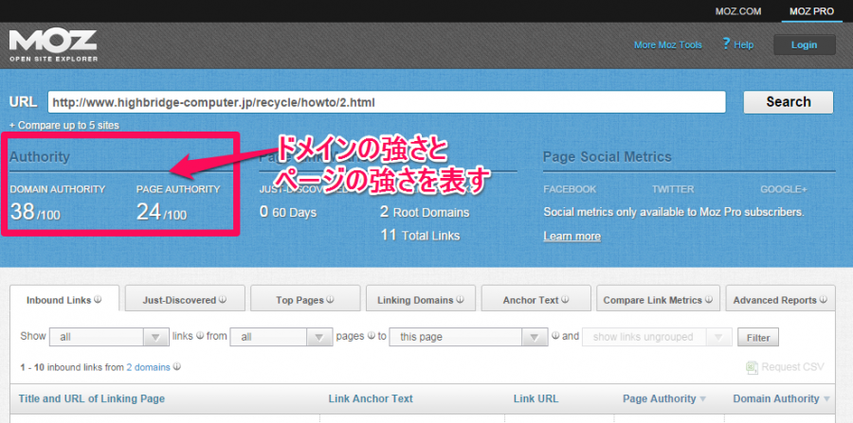This screenshot has width=853, height=423.
Task: Open the from 'all' pages dropdown
Action: [x=281, y=337]
